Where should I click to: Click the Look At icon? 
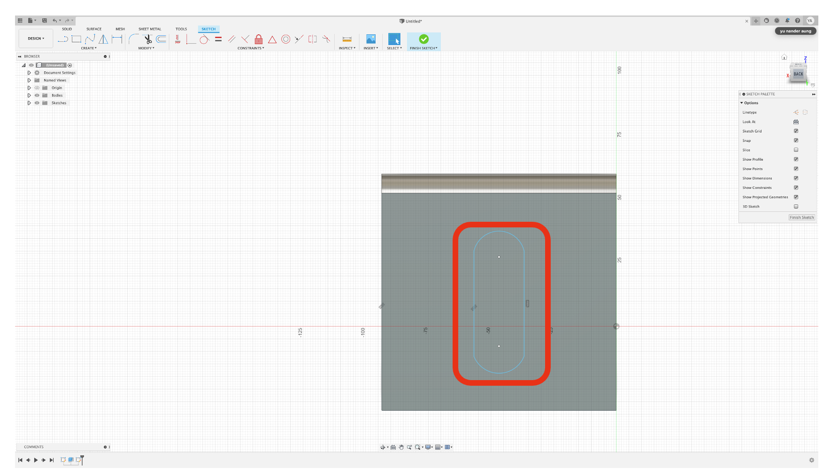pos(796,122)
